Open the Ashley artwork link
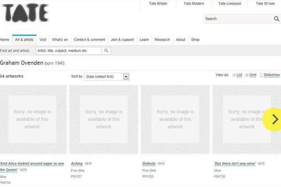 [x=77, y=164]
